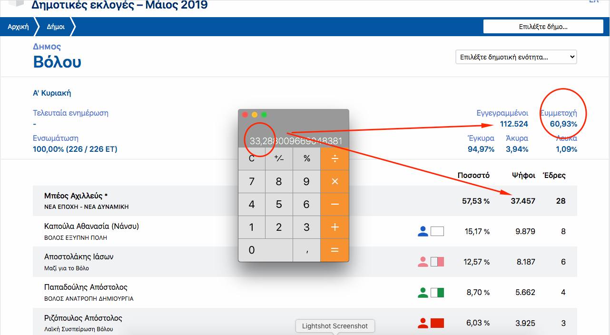Click the Lightshot Screenshot tooltip label
Screen dimensions: 610x335
(335, 326)
